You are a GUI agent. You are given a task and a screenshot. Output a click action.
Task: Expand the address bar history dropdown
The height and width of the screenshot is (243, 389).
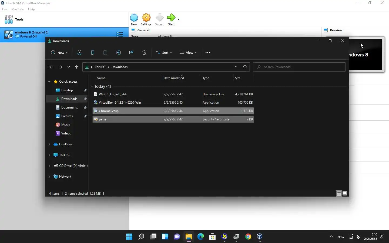tap(236, 67)
